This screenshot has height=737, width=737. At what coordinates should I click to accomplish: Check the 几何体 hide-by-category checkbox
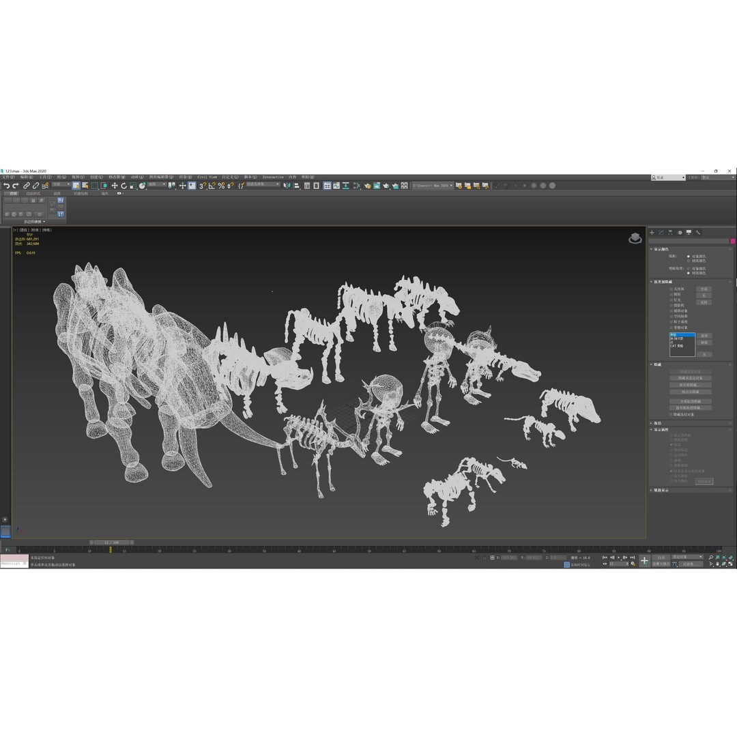671,289
